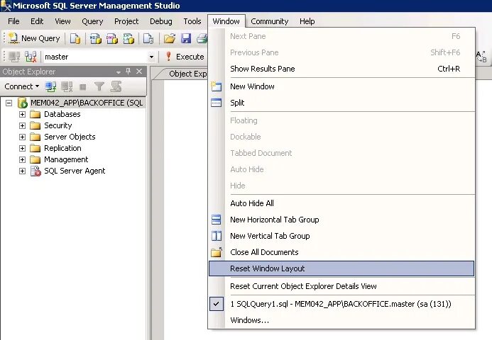Image resolution: width=492 pixels, height=340 pixels.
Task: Choose Reset Window Layout menu item
Action: coord(341,268)
